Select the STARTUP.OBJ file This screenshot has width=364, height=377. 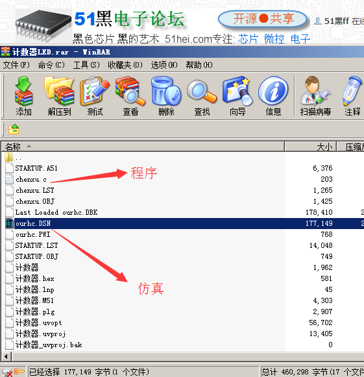37,256
